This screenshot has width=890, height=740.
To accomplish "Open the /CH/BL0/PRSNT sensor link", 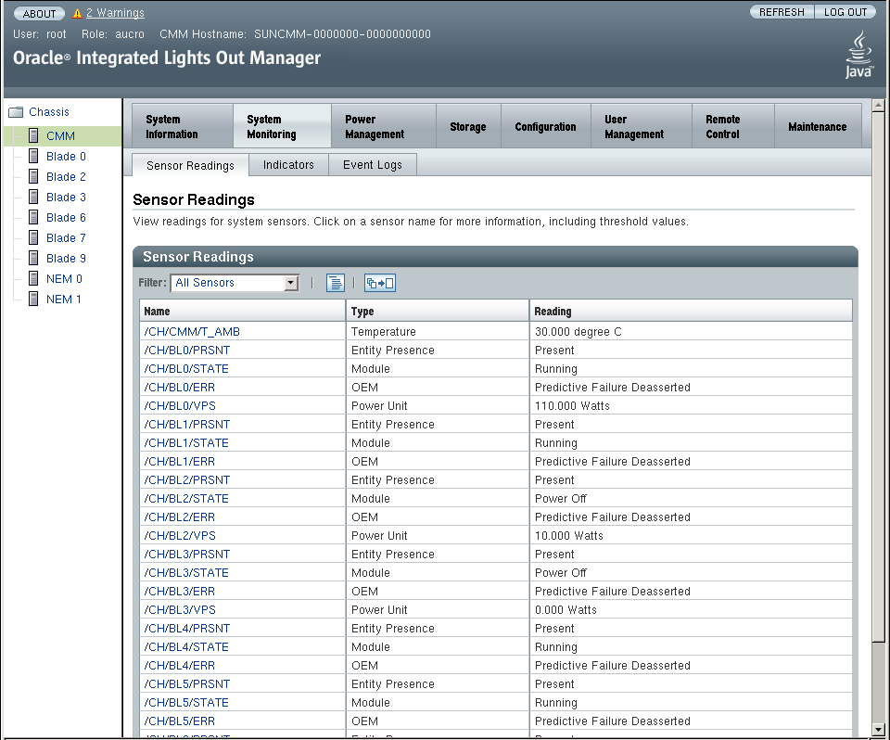I will coord(186,351).
